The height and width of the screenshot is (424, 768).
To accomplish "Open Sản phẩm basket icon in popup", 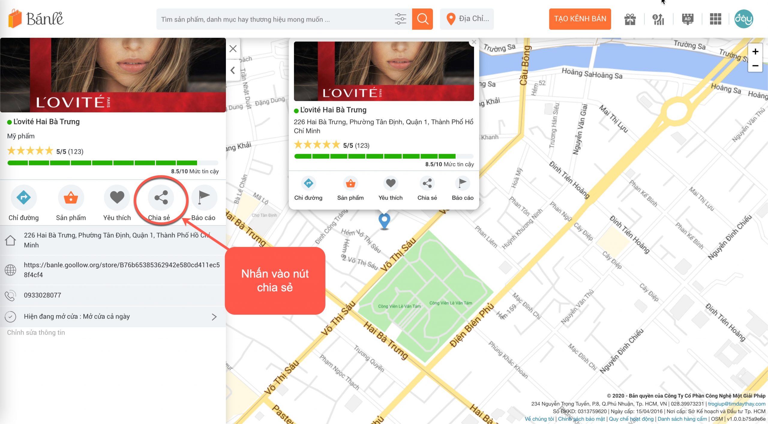I will tap(350, 183).
